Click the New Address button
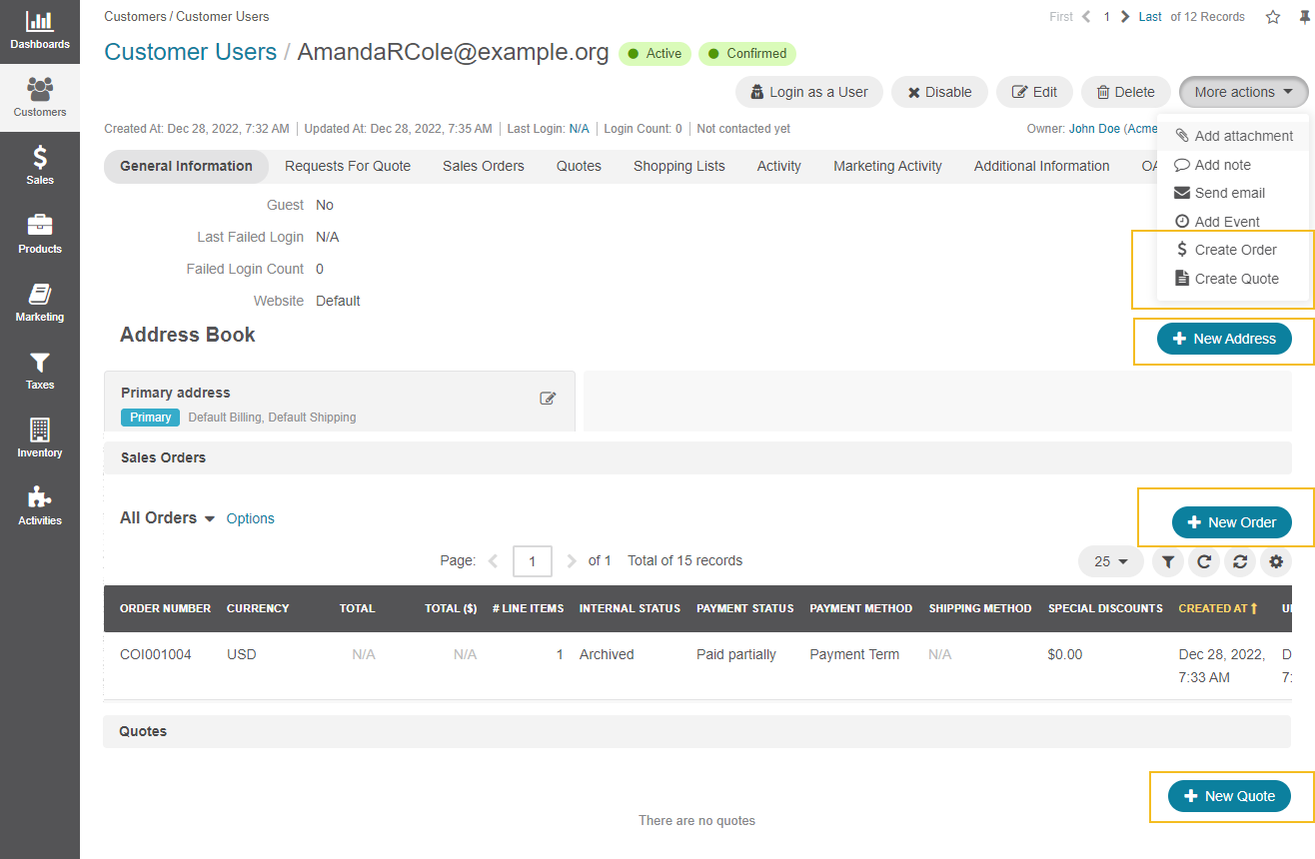This screenshot has height=859, width=1315. [x=1224, y=339]
